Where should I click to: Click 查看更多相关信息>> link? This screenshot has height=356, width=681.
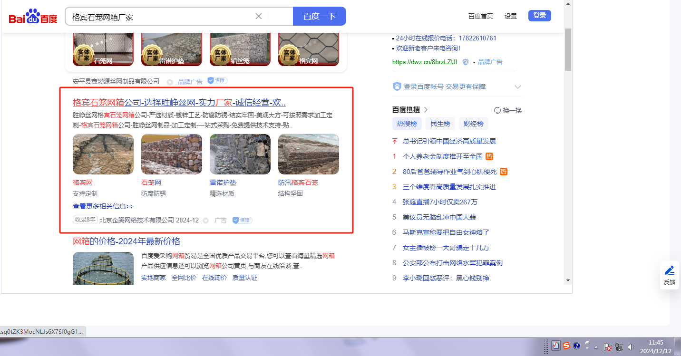tap(103, 206)
